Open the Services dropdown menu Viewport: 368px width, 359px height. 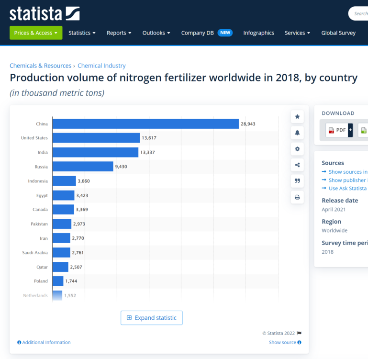(297, 33)
